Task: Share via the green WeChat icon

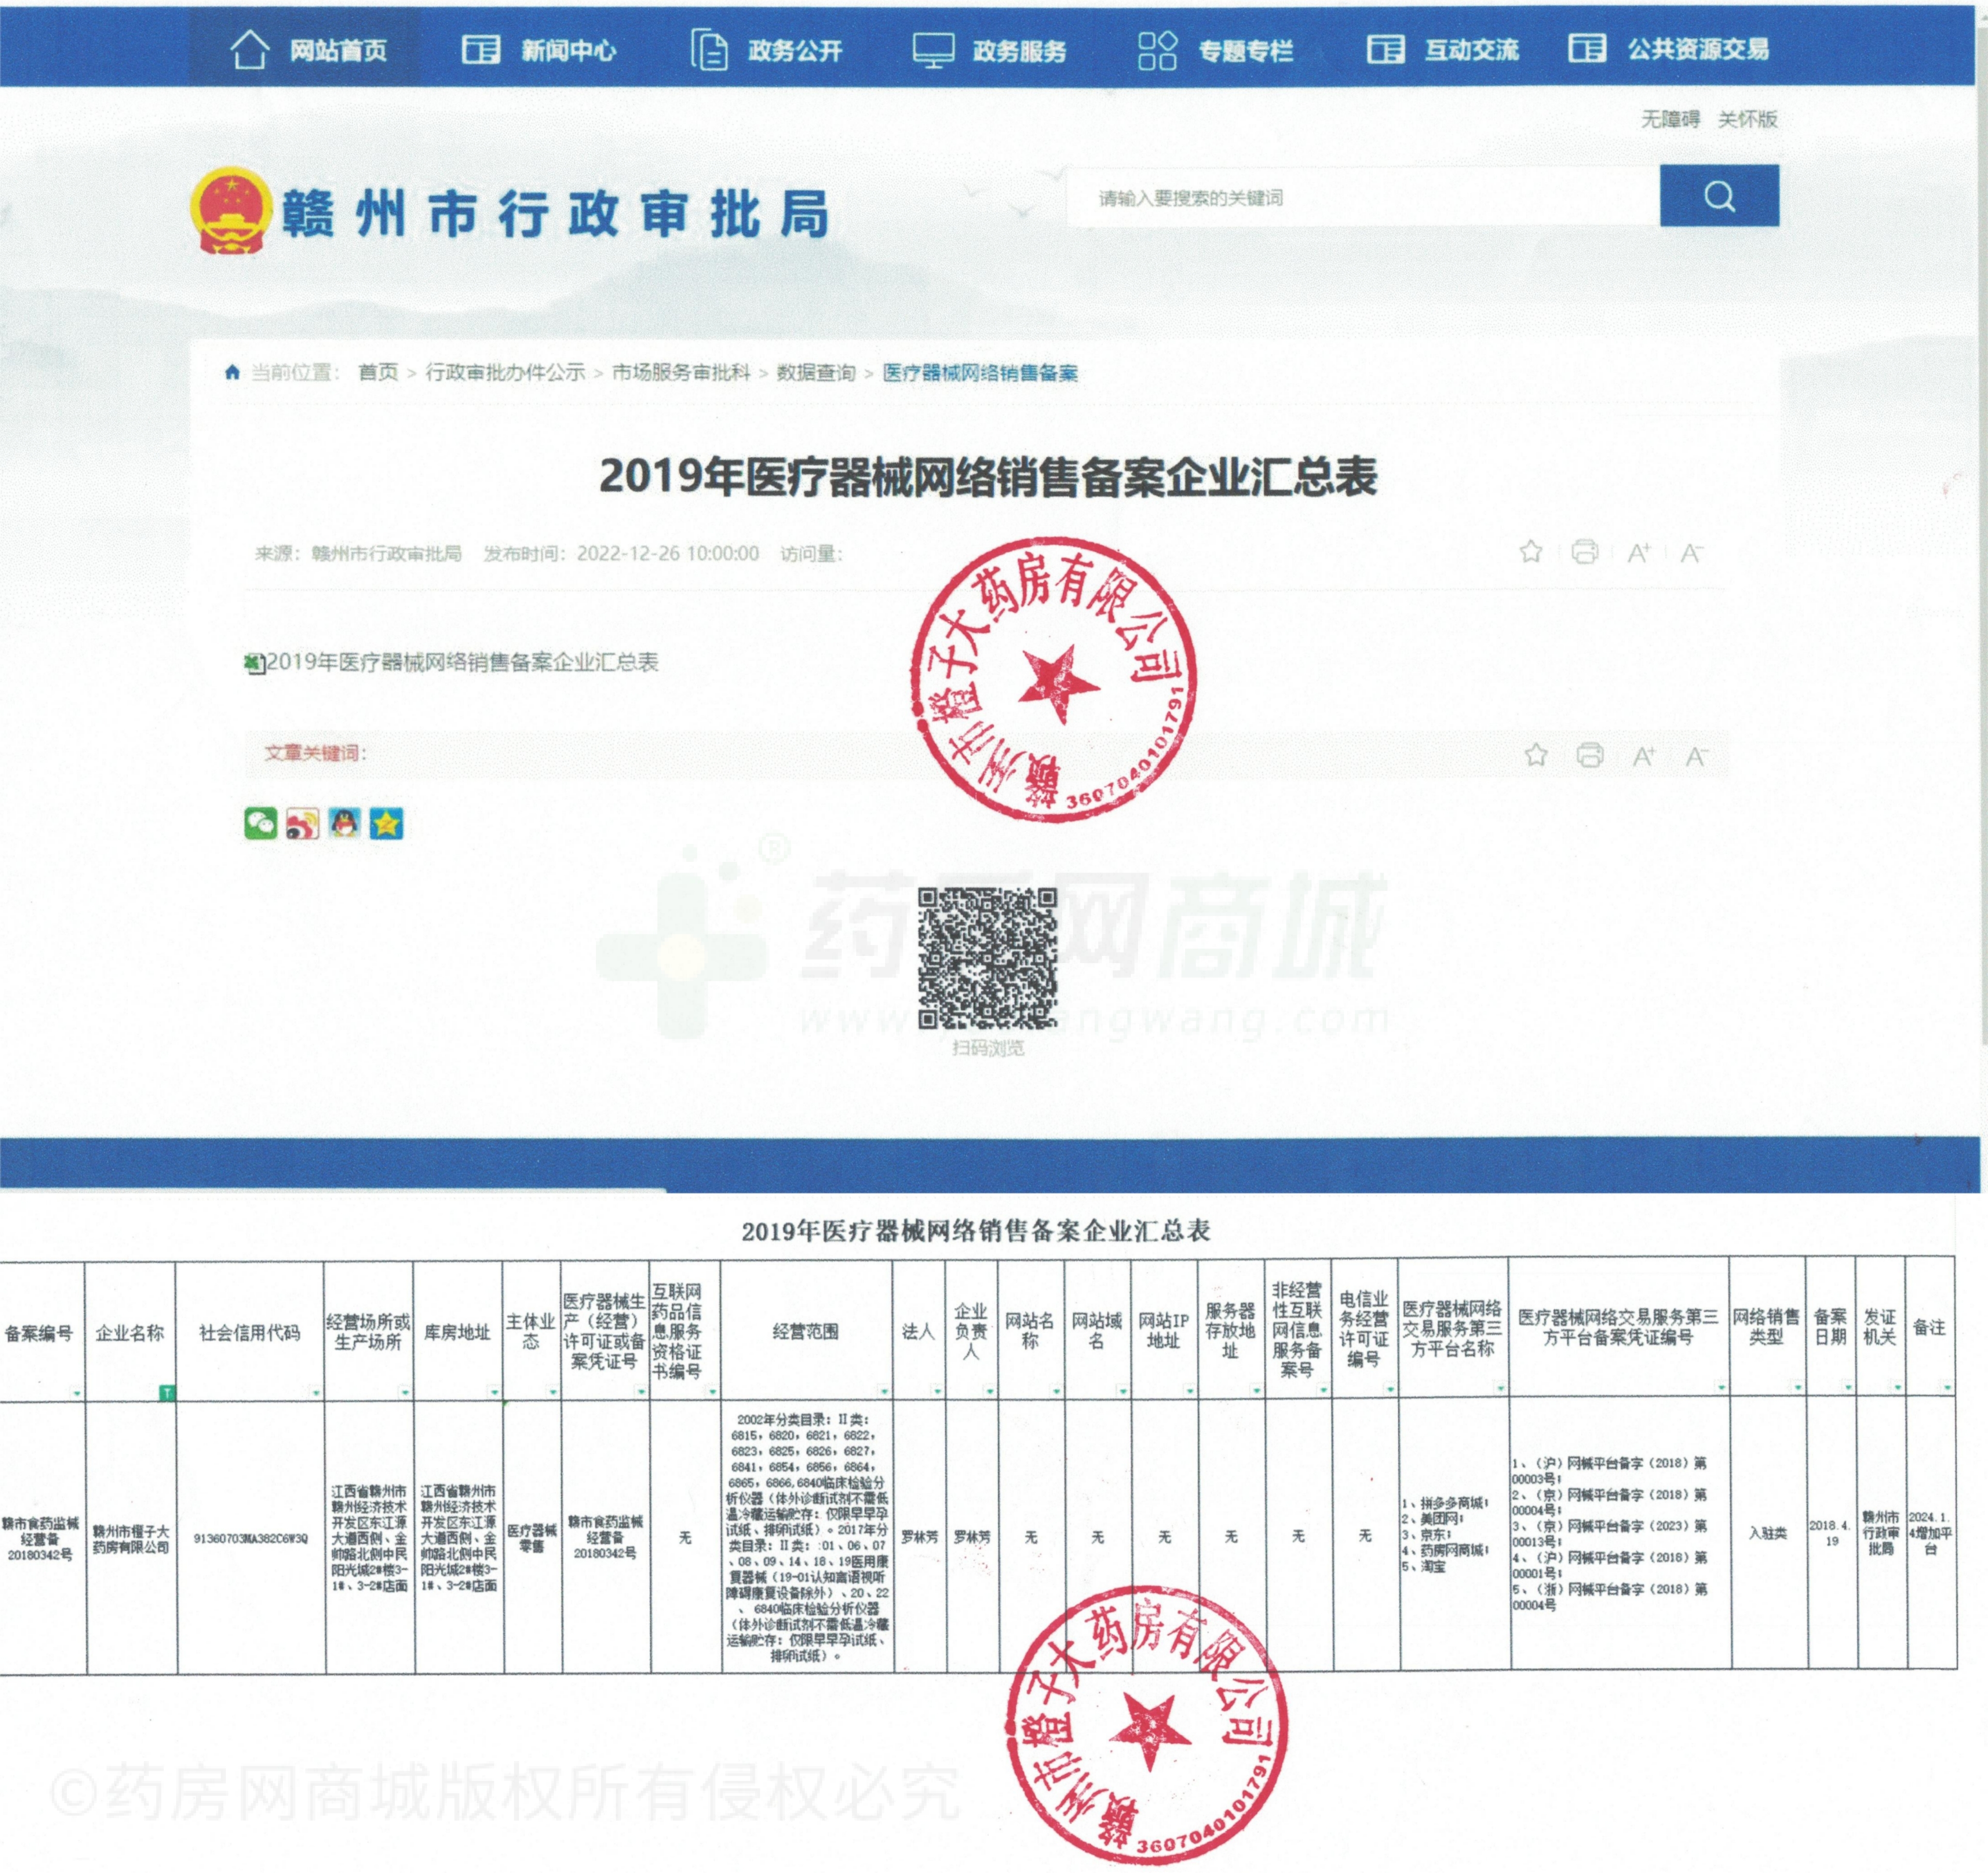Action: [261, 823]
